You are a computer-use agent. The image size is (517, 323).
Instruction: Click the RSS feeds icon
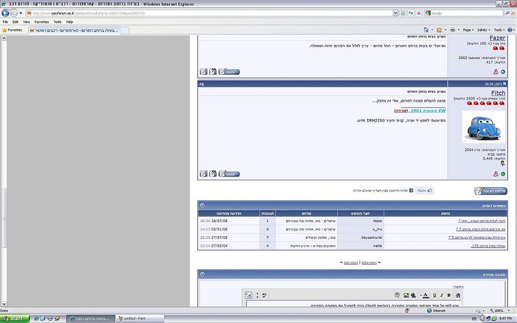pos(439,29)
